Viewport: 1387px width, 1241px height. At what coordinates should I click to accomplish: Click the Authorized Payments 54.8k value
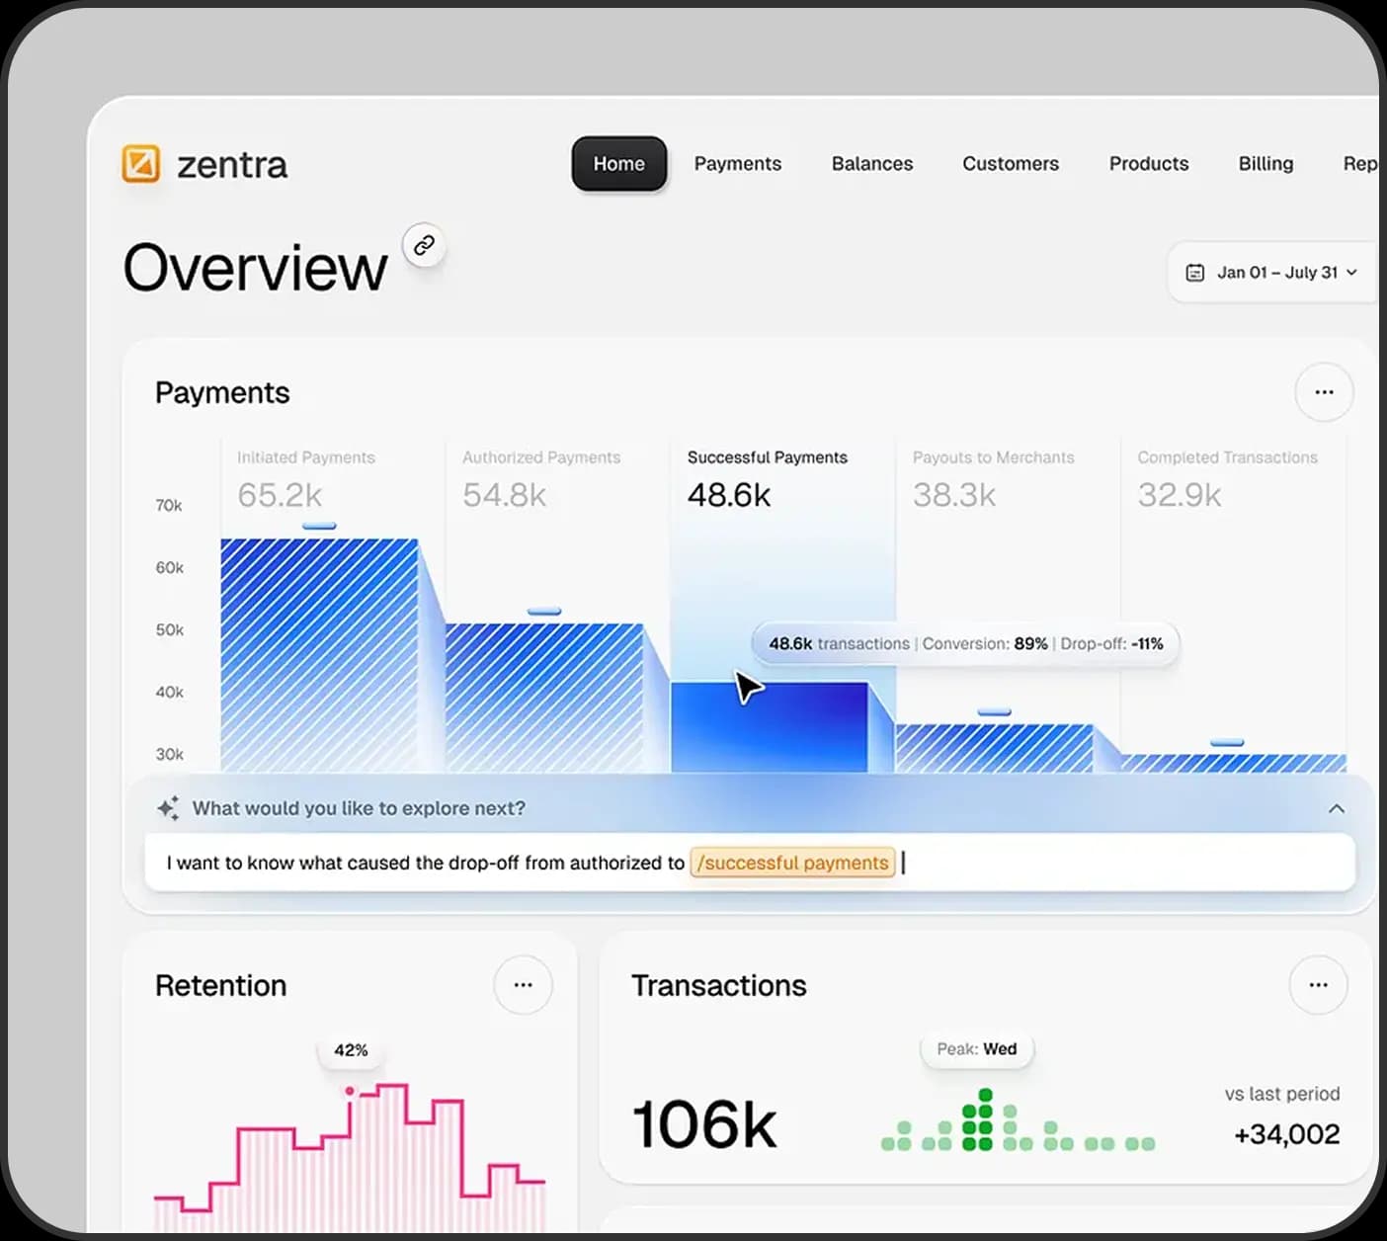504,495
